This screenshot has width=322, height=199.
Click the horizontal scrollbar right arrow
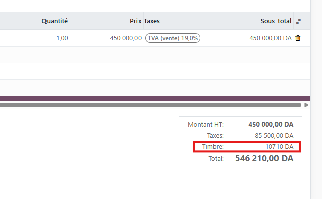306,105
